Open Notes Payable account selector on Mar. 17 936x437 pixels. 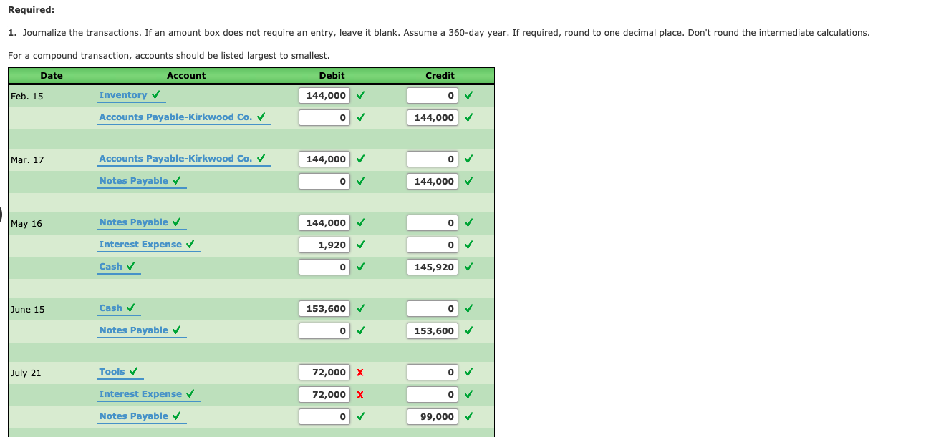(x=136, y=181)
